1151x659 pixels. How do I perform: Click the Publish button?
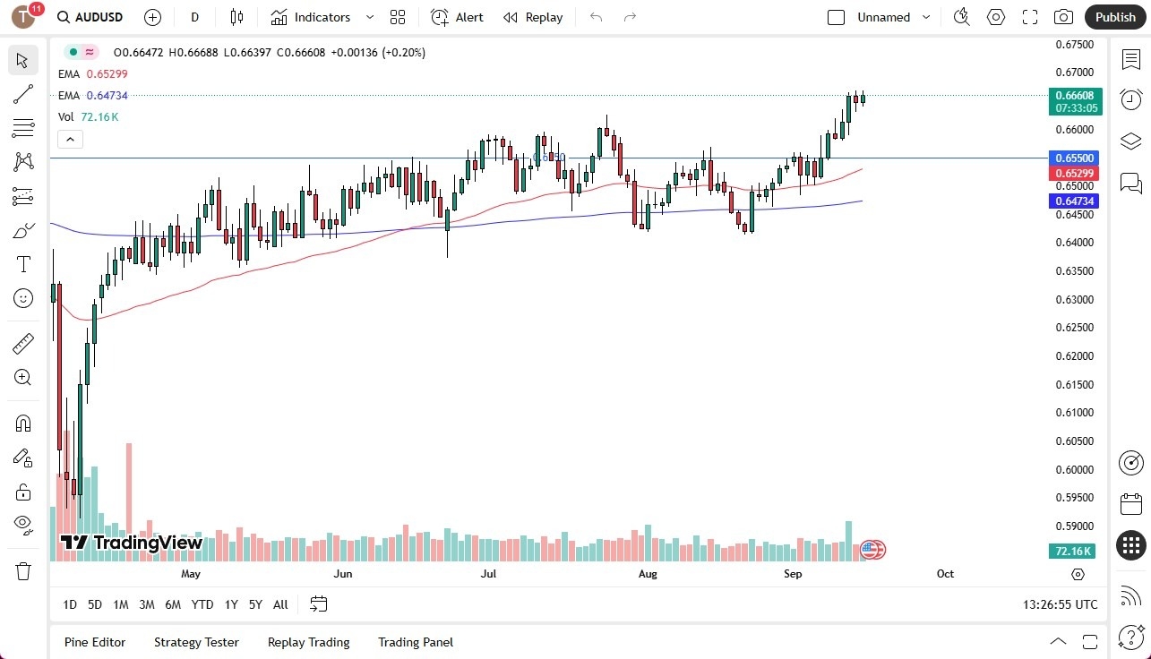(x=1115, y=17)
